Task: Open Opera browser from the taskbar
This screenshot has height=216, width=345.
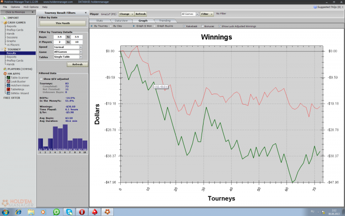Action: [82, 212]
